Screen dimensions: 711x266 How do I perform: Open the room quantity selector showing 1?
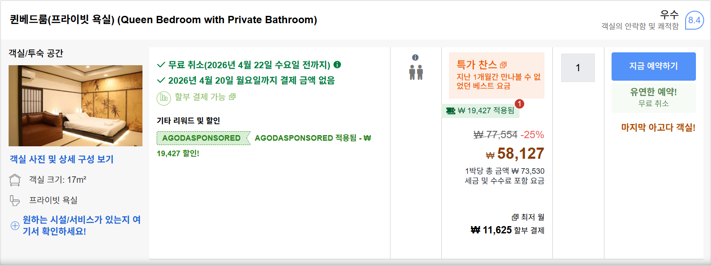[577, 68]
